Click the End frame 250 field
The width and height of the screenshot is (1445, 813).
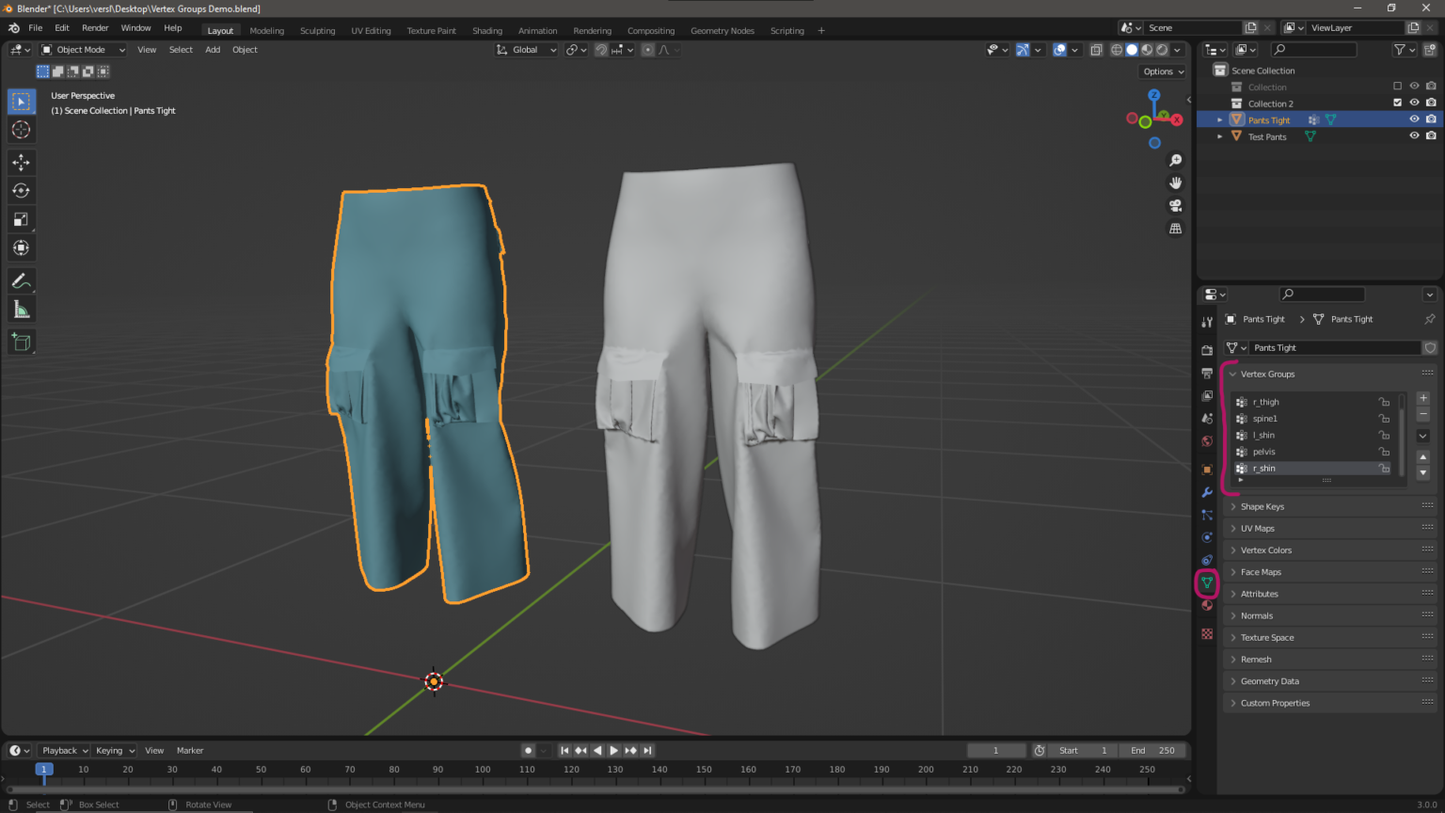tap(1152, 751)
